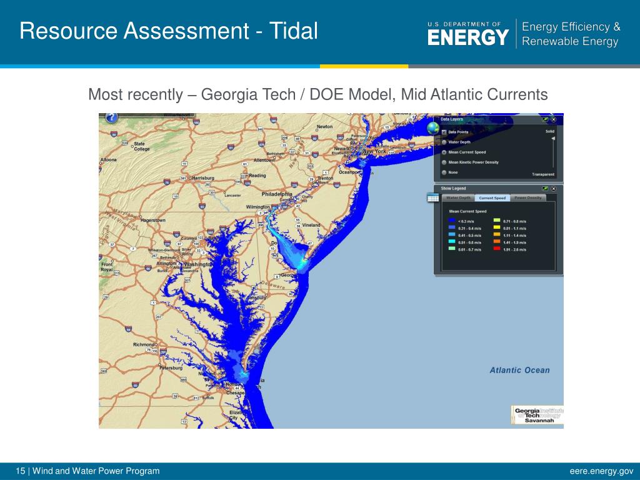Screen dimensions: 640x480
Task: Click the green arrow icon in Data Layers
Action: 544,119
